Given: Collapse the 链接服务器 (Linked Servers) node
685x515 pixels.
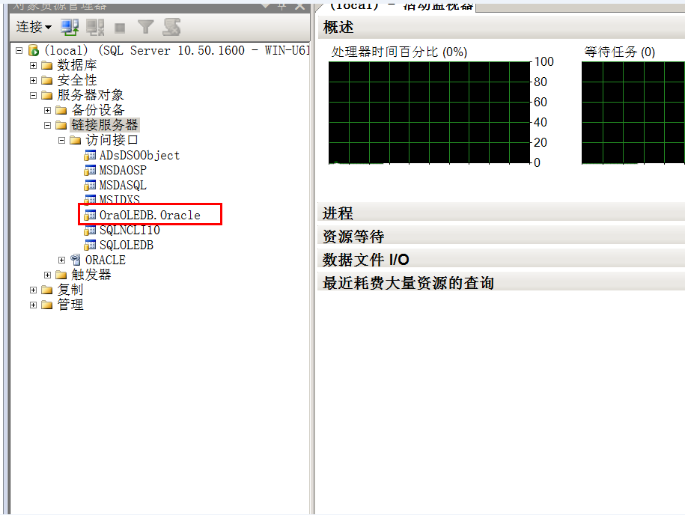Looking at the screenshot, I should tap(47, 124).
